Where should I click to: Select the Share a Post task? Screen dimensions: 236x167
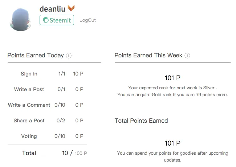[29, 121]
